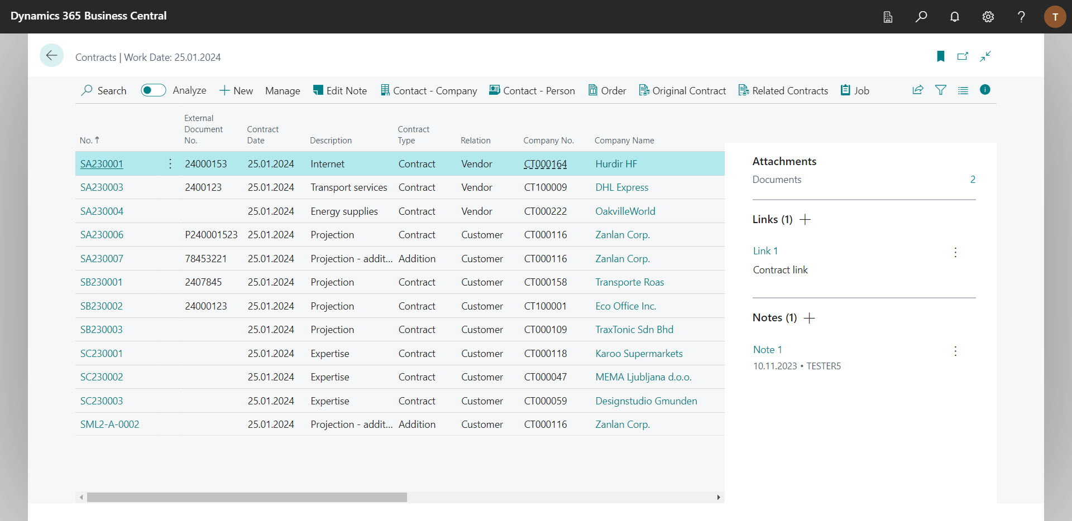The image size is (1072, 521).
Task: Open the Link 1 options menu
Action: [955, 252]
